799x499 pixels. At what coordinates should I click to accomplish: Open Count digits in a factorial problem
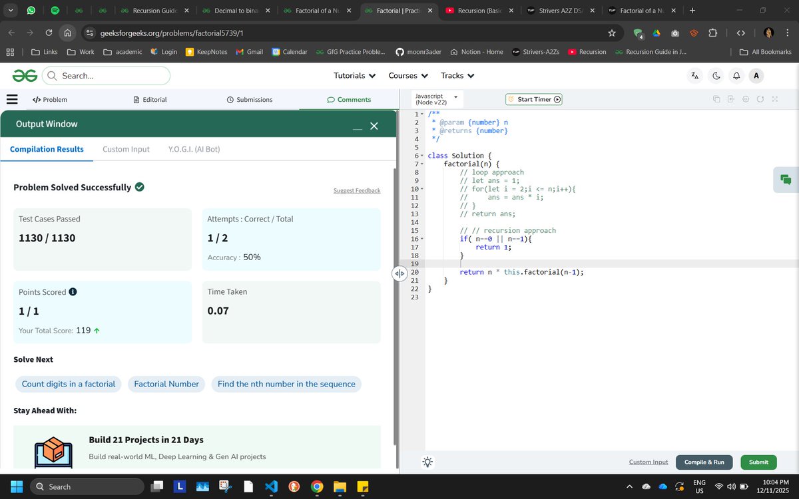coord(69,384)
